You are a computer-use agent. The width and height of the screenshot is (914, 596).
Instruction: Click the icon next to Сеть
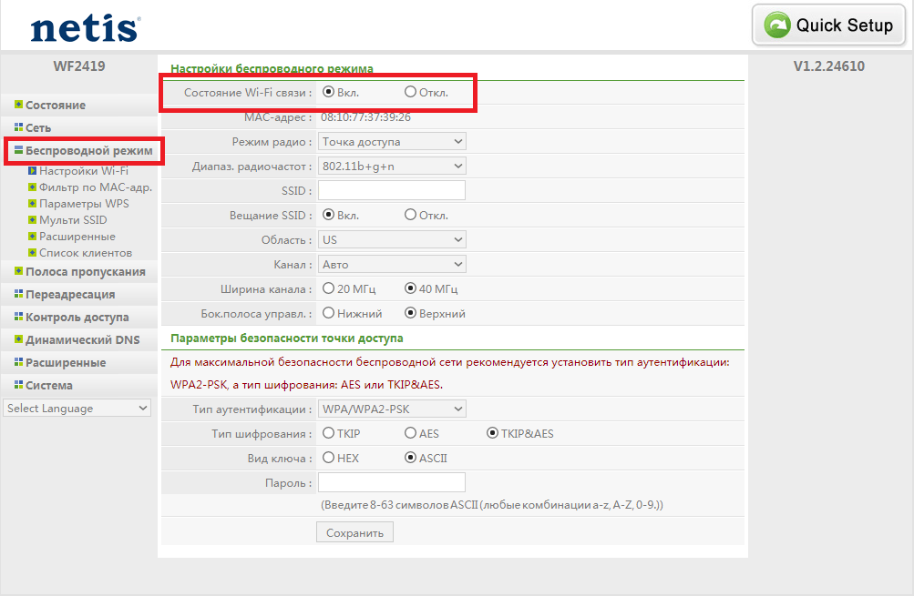pyautogui.click(x=18, y=127)
